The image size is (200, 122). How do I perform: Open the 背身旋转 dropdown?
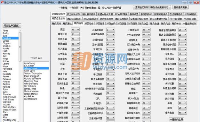(x=182, y=59)
